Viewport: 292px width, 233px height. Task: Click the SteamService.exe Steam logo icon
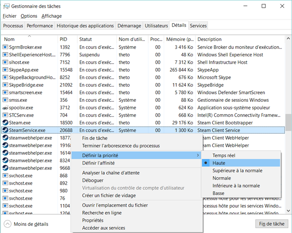pos(5,130)
